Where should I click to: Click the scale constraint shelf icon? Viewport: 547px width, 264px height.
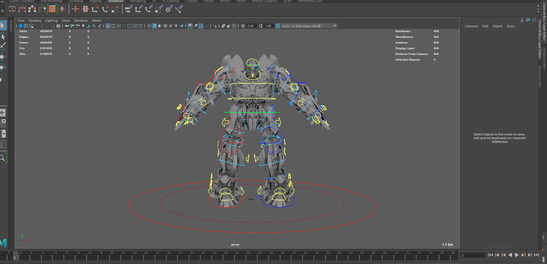pos(159,9)
